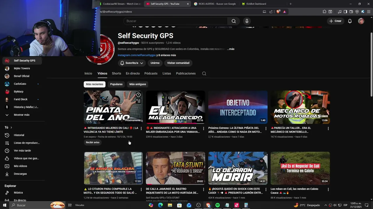Open y 8 enlaces más link
The width and height of the screenshot is (373, 209).
[x=166, y=55]
